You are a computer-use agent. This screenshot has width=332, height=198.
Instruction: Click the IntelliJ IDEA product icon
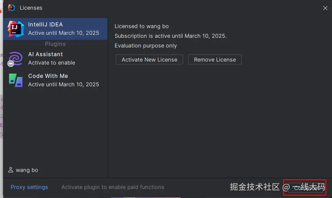[16, 29]
